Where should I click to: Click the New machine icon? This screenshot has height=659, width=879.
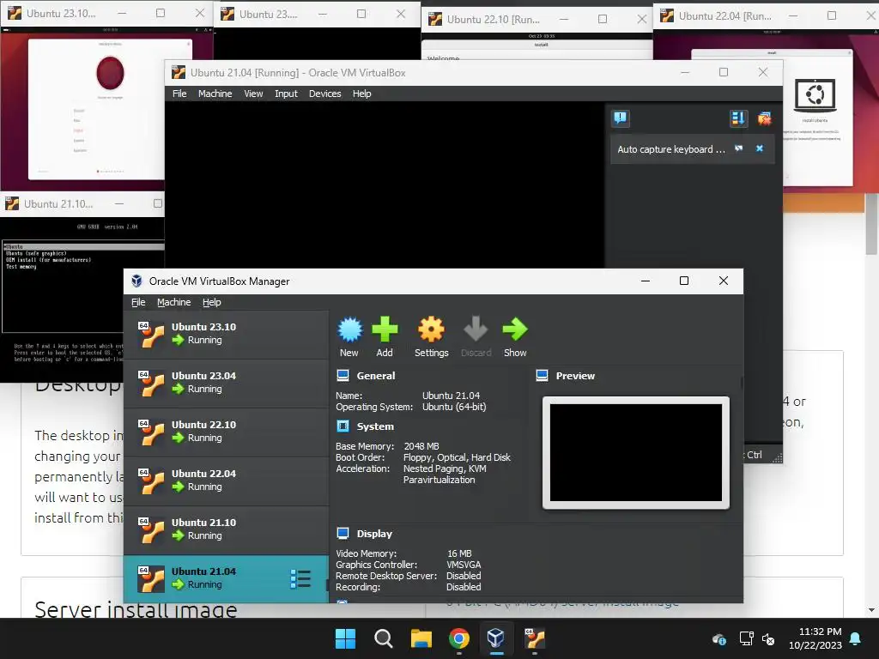pos(350,329)
